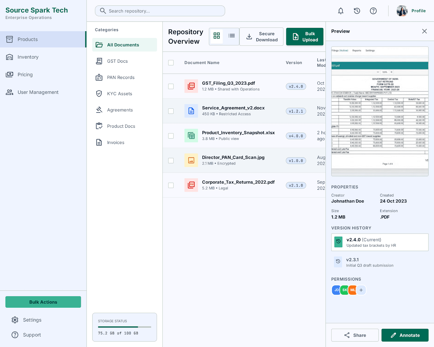The image size is (434, 347).
Task: Click the Agreements gavel icon
Action: point(99,110)
